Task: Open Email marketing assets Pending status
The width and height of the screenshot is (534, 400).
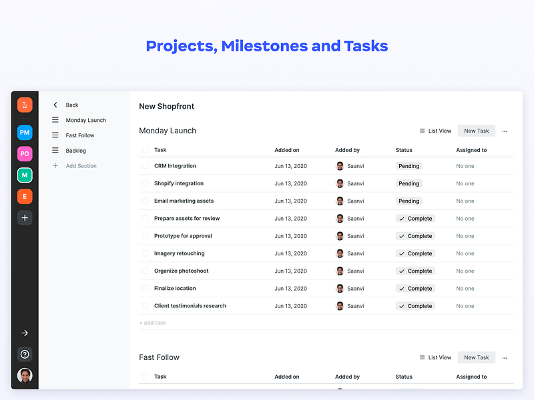Action: coord(409,201)
